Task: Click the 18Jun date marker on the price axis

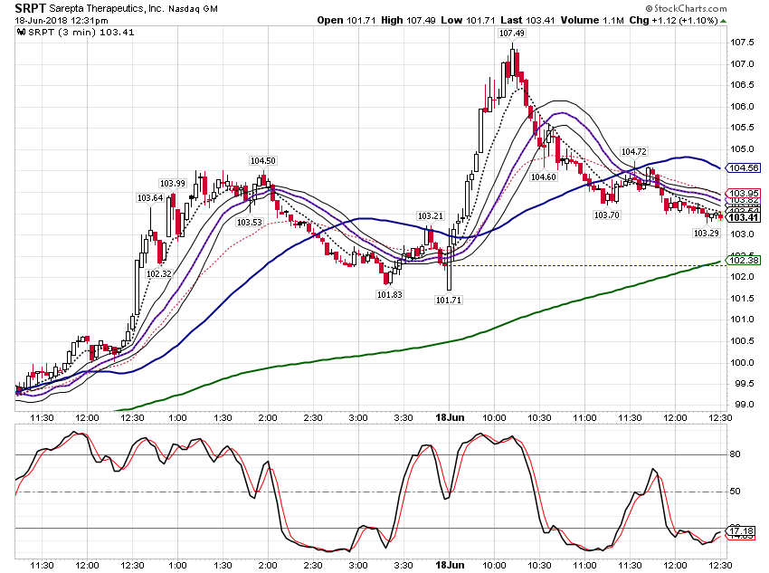Action: tap(450, 417)
